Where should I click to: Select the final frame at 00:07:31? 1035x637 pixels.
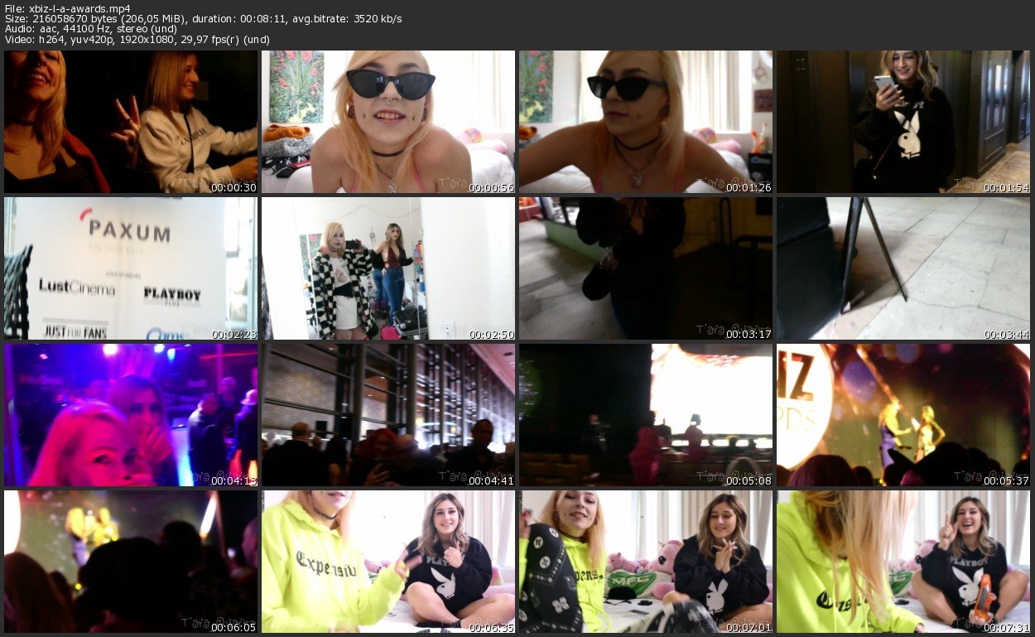[x=903, y=562]
